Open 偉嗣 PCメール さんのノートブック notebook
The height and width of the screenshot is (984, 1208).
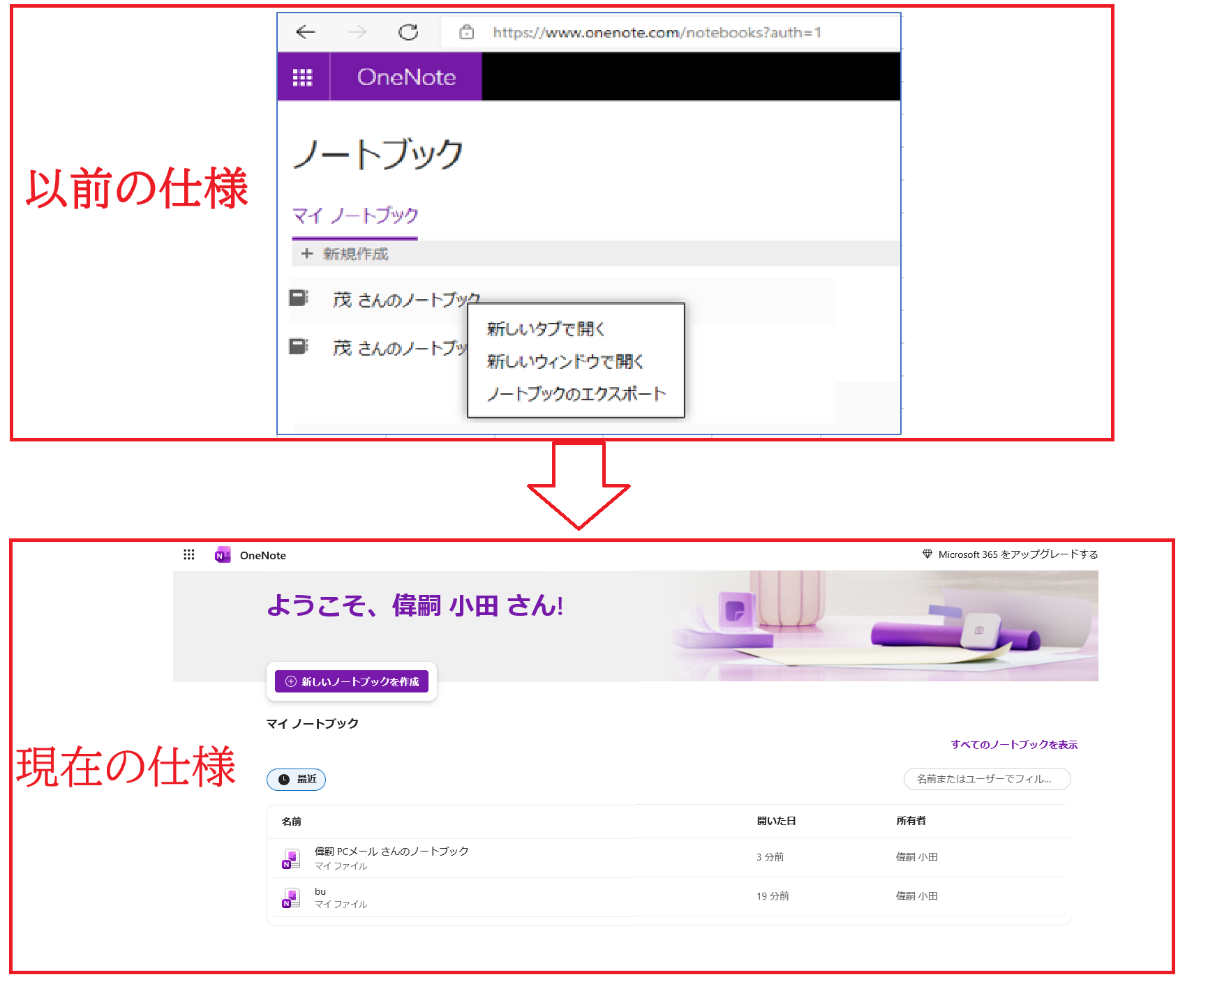point(392,851)
